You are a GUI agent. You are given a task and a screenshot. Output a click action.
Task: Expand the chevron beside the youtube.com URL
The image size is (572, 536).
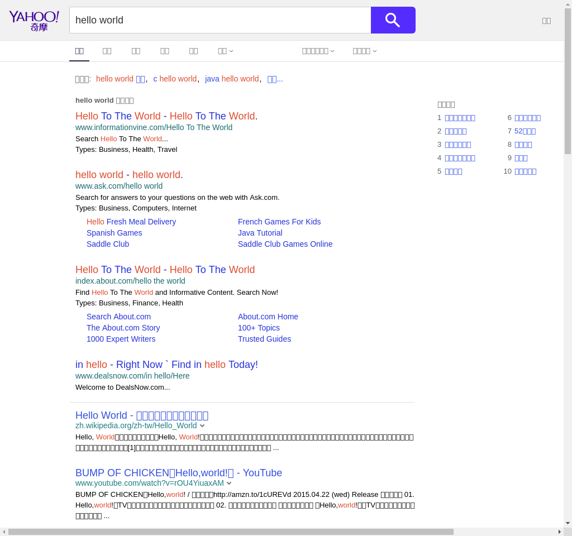point(229,483)
